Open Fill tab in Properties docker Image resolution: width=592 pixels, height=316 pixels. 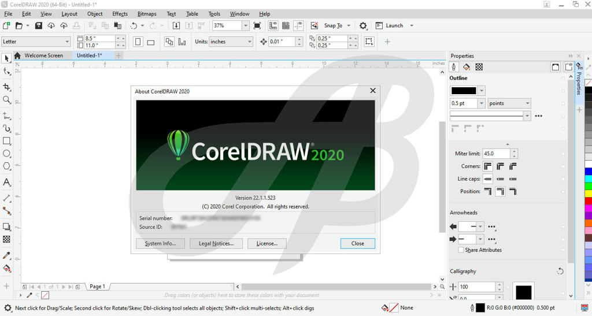(467, 67)
